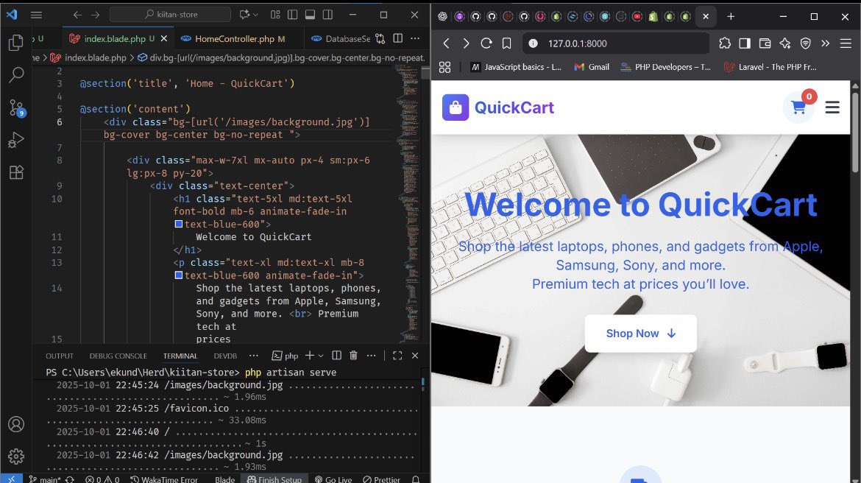Screen dimensions: 861x483
Task: Switch to the HomeController.php editor tab
Action: tap(233, 38)
